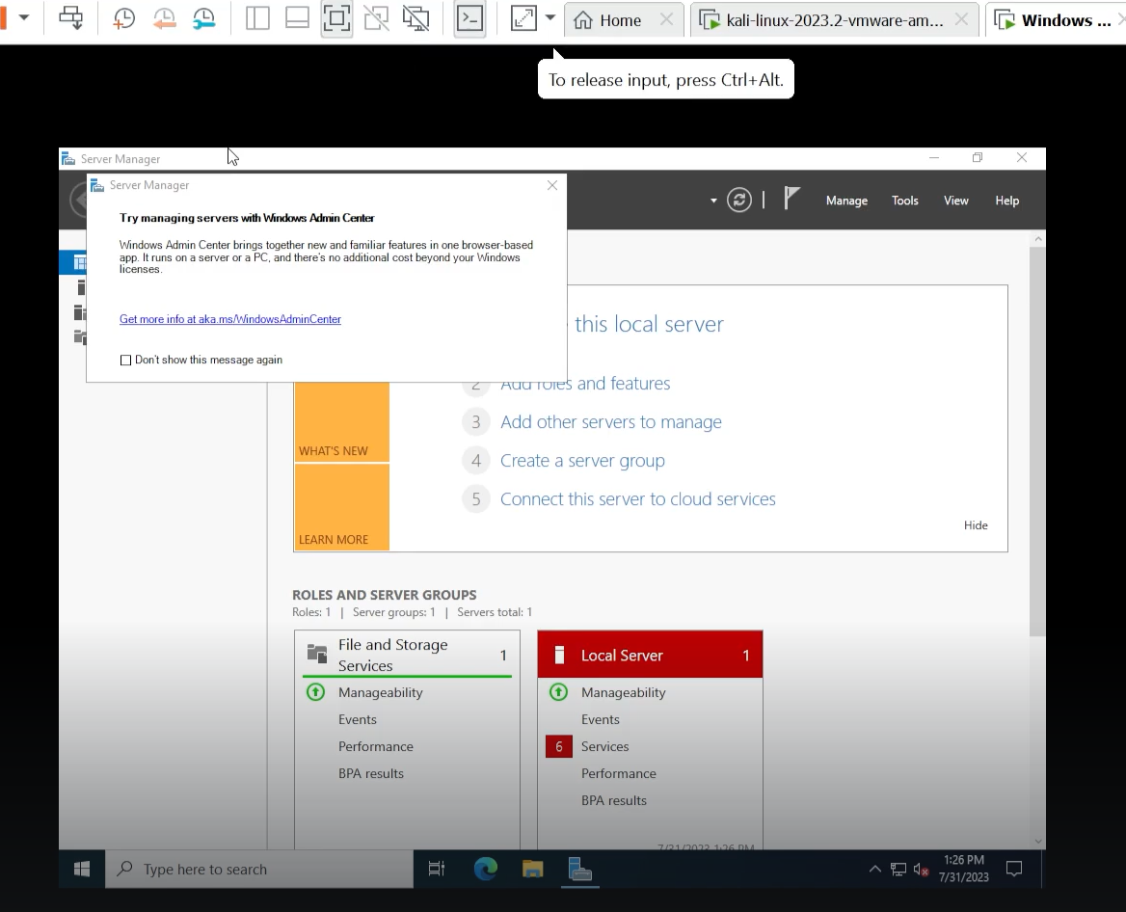Hide the welcome tile via Hide

[x=976, y=525]
